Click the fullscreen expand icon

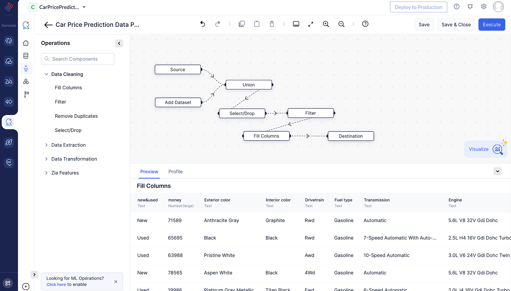tap(311, 24)
